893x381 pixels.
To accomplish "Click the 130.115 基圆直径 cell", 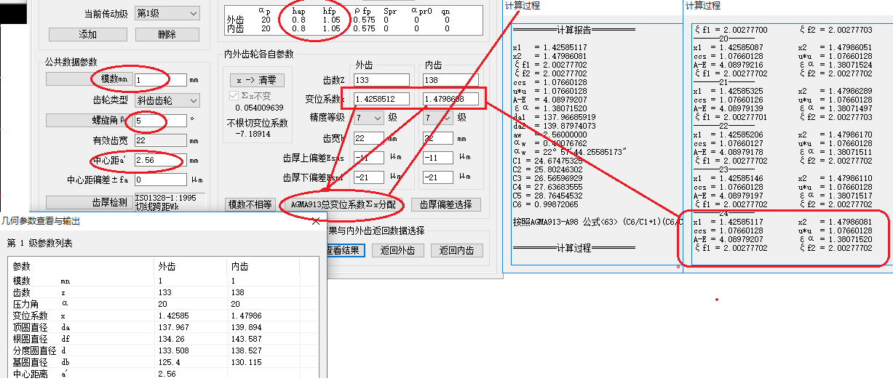I will (x=246, y=362).
